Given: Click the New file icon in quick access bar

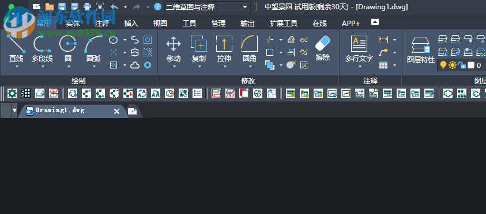Looking at the screenshot, I should tap(36, 6).
